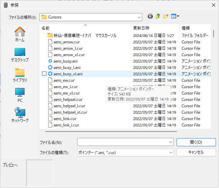Select the 鈴仙・優曇華院・イナバ マウスカーソル folder icon

tap(50, 35)
